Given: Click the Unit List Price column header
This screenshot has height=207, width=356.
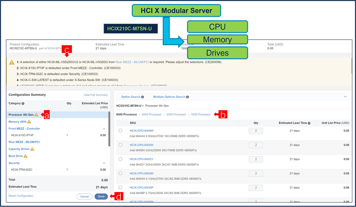Looking at the screenshot, I should tap(336, 123).
